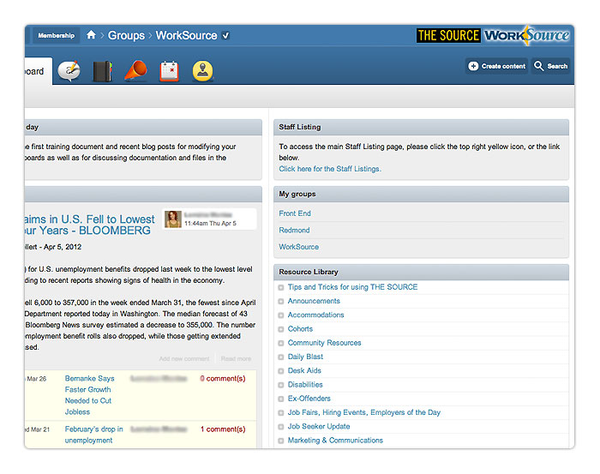Open the Desk Aids library link

pyautogui.click(x=304, y=370)
